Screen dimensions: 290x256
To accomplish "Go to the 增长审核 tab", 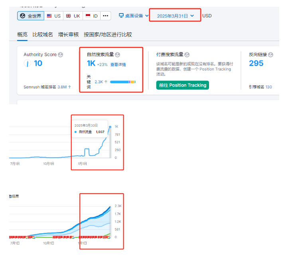I will tap(68, 35).
